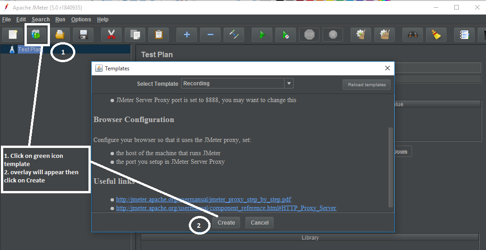
Task: Maximize the JMeter window
Action: click(x=456, y=7)
